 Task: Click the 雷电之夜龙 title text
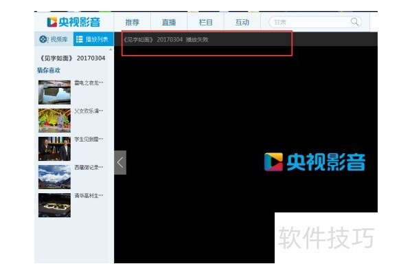click(89, 83)
